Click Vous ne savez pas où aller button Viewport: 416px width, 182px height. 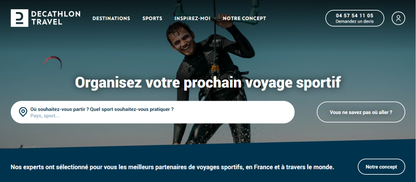click(x=361, y=112)
